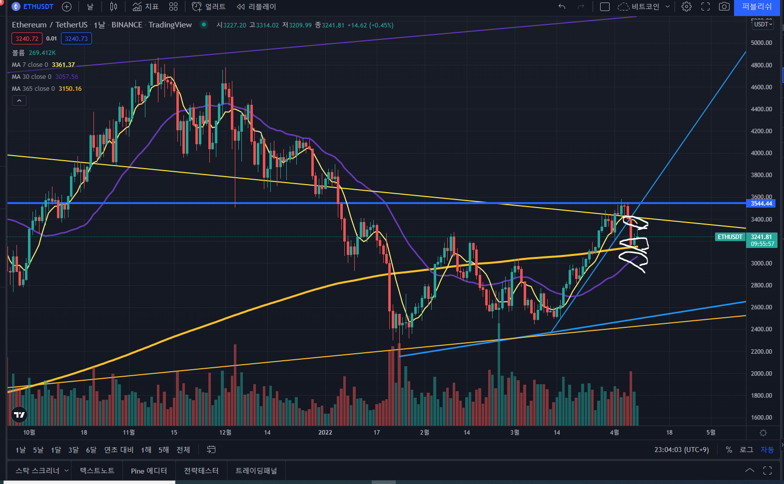Open the 트레이딩패널 tab
The image size is (784, 484).
click(x=256, y=471)
